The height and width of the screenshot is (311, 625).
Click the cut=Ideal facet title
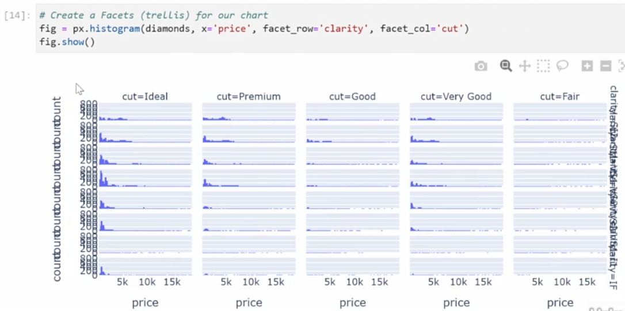pos(145,97)
